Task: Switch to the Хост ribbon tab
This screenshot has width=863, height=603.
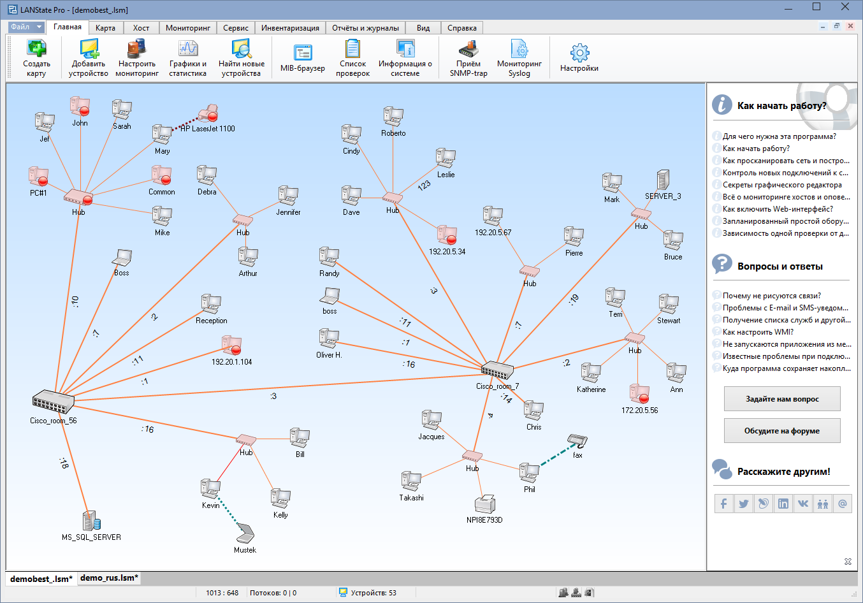Action: (141, 27)
